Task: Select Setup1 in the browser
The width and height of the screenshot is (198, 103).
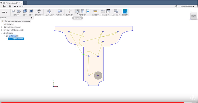Action: click(x=12, y=36)
